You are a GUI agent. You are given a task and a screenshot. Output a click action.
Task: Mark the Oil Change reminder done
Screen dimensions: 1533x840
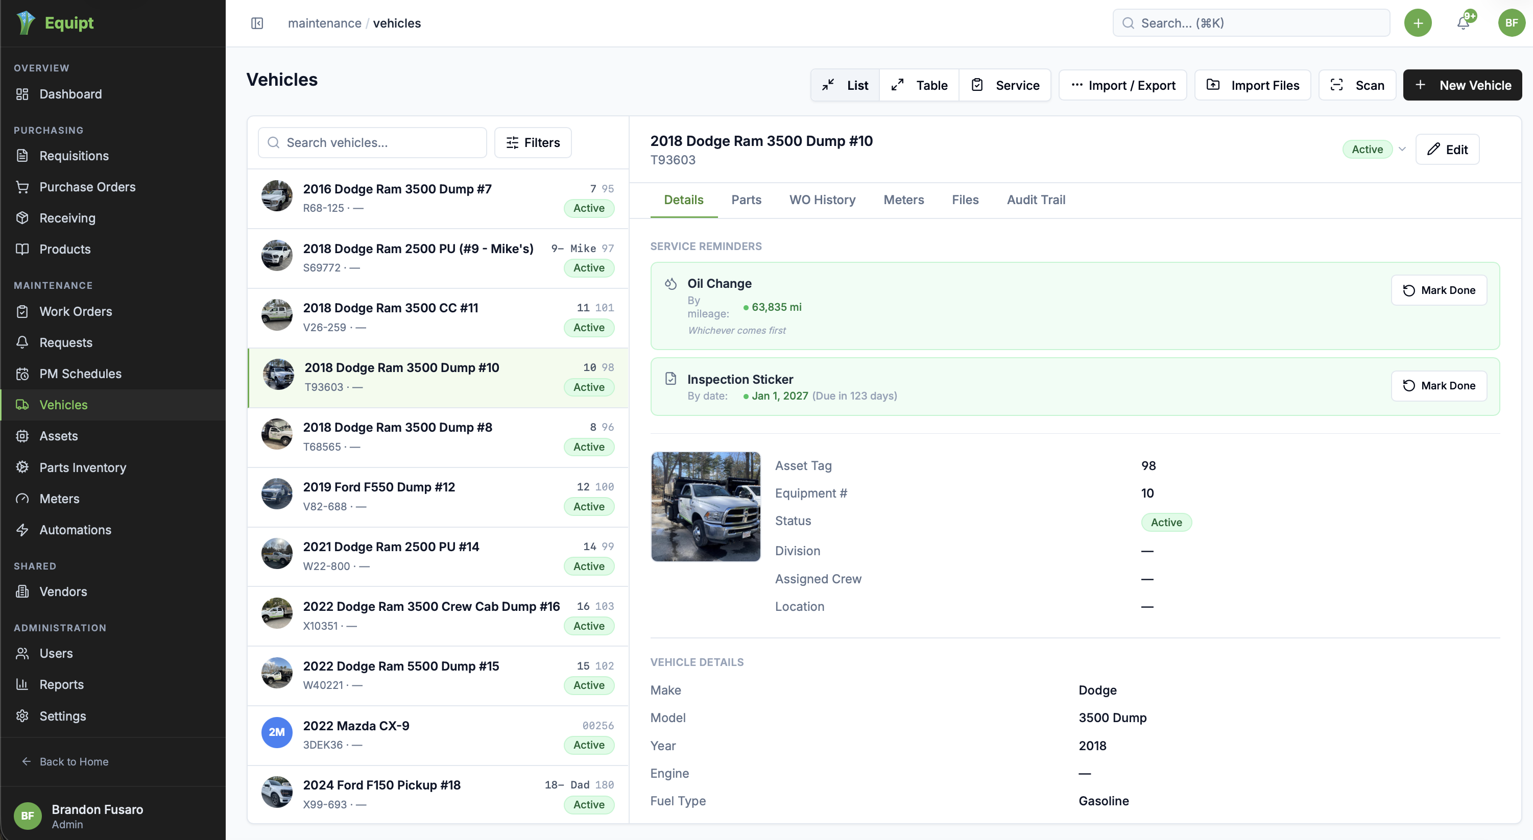click(1439, 290)
